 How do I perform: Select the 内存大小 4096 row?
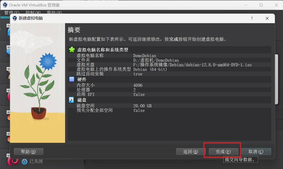pos(169,85)
